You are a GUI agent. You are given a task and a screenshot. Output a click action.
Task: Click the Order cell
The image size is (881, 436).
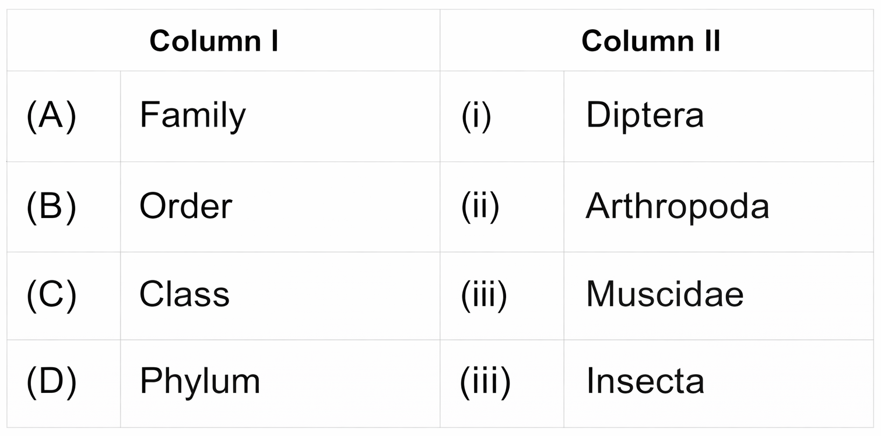point(185,206)
